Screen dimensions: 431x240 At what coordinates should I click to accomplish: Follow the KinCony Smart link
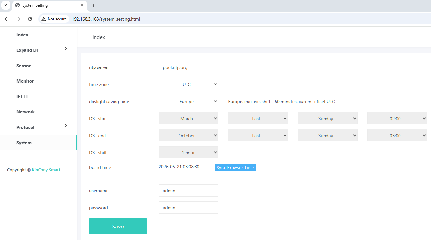point(46,170)
